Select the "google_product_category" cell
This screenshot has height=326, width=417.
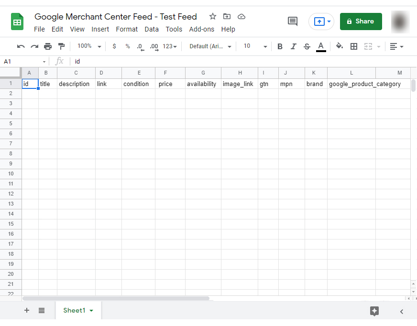click(351, 84)
